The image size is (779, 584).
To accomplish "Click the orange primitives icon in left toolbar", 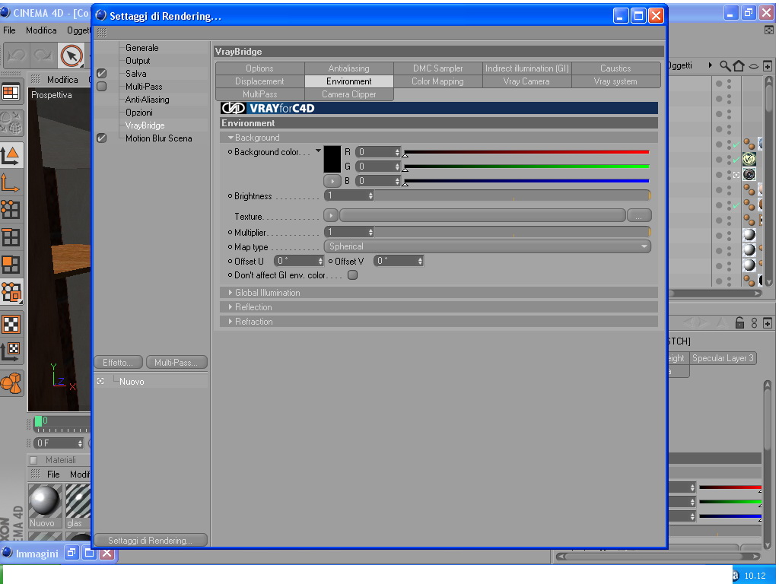I will (11, 384).
